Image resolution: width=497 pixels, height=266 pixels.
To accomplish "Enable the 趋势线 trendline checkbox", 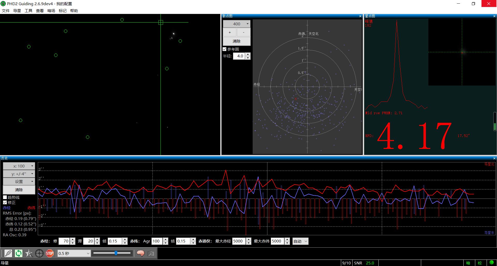I will (x=5, y=197).
